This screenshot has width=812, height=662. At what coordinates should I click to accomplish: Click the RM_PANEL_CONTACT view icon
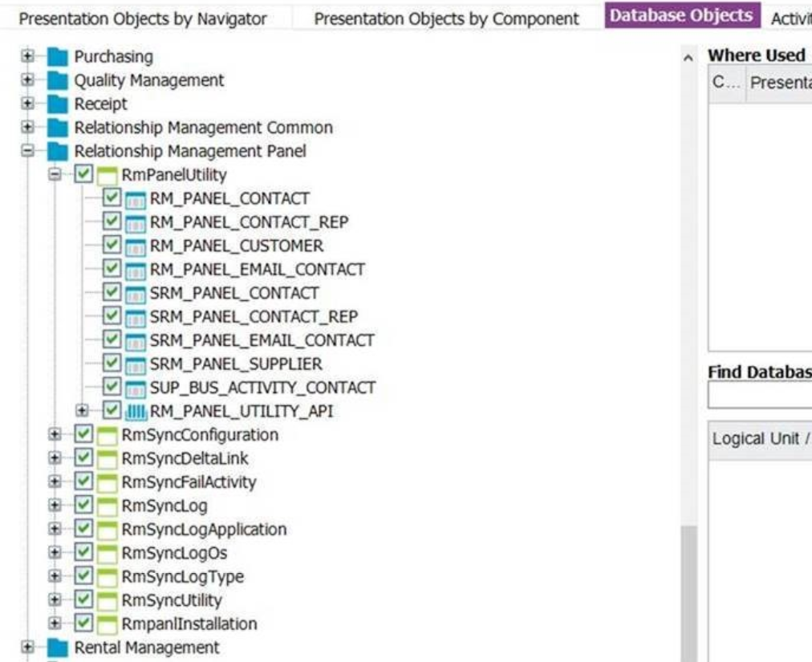click(x=136, y=200)
